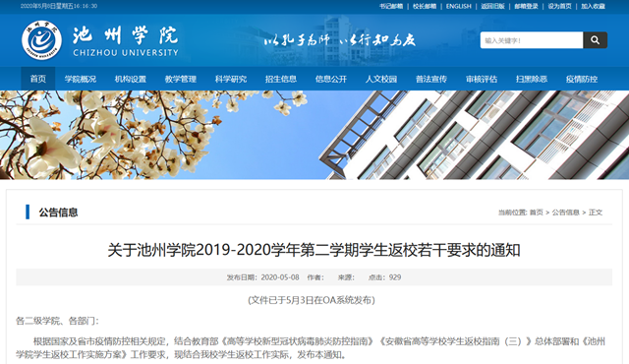The image size is (629, 364).
Task: Open the 普法宣传 menu item
Action: click(431, 79)
